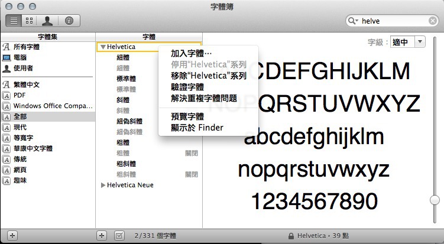Click 顯示於 Finder menu entry

pyautogui.click(x=197, y=128)
